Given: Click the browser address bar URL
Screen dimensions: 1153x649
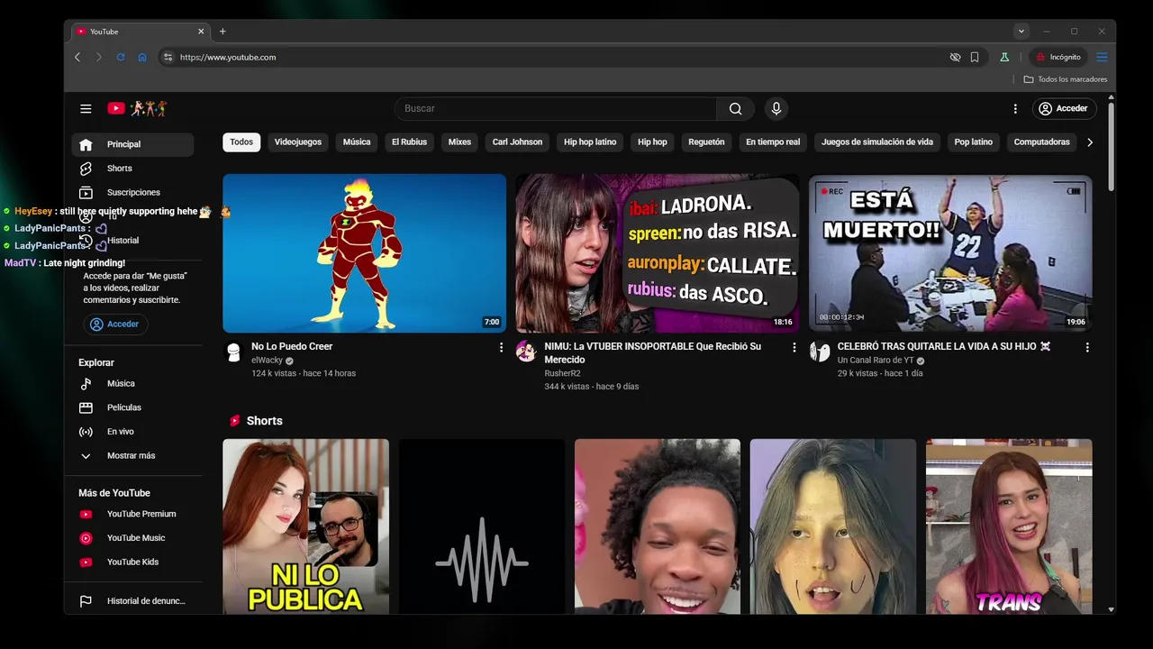Looking at the screenshot, I should click(228, 57).
